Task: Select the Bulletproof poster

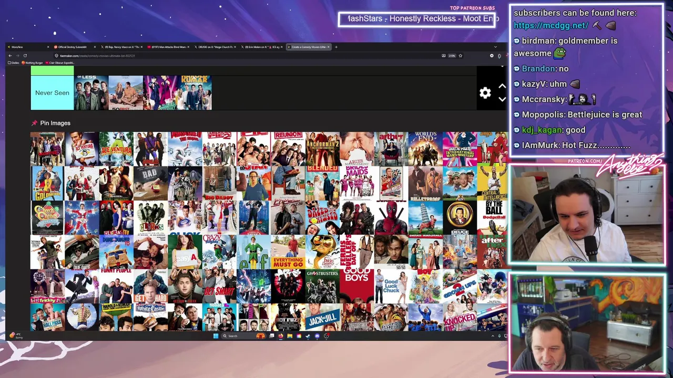Action: tap(425, 183)
